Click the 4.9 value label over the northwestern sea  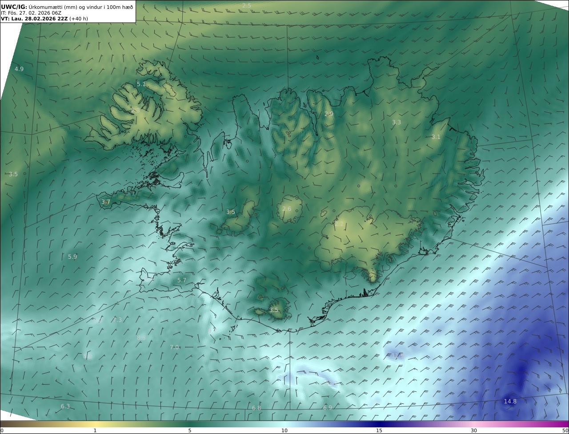click(x=19, y=69)
